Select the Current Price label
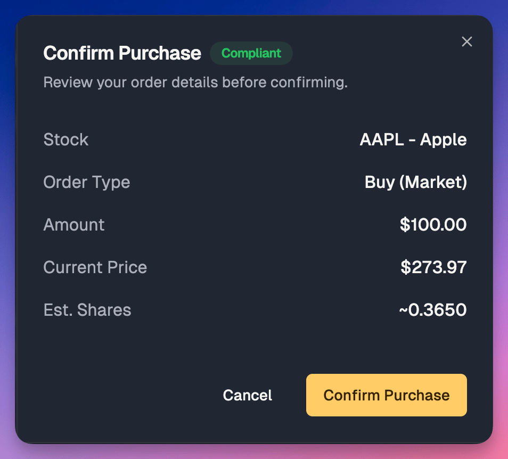 [x=95, y=267]
